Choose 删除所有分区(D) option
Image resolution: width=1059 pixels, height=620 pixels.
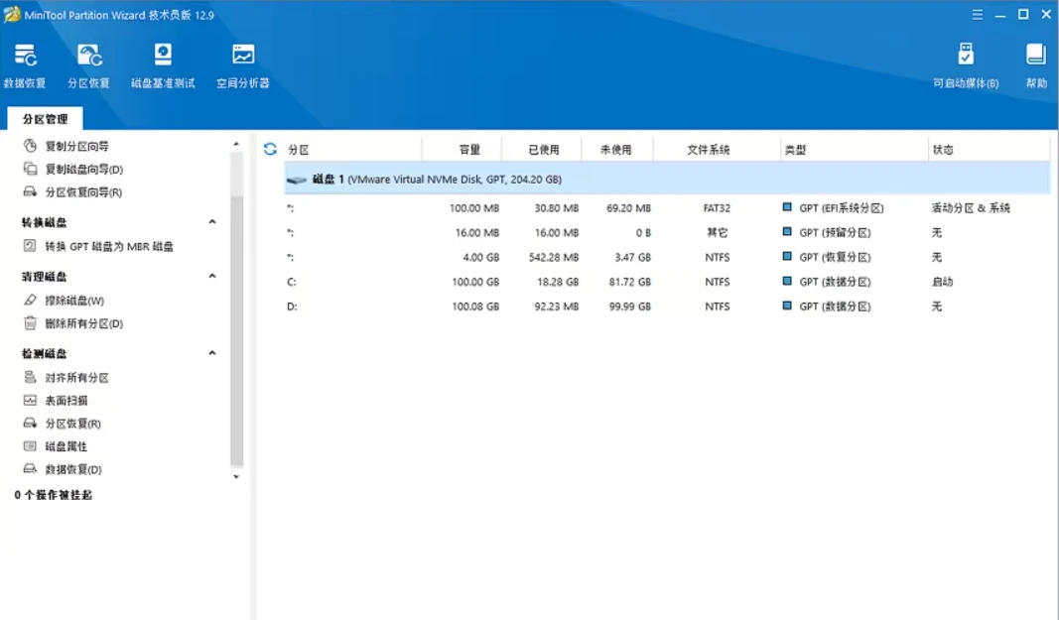coord(83,323)
